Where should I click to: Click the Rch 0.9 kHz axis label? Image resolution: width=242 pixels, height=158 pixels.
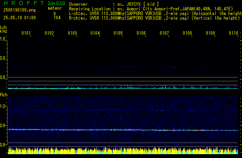(x=3, y=125)
